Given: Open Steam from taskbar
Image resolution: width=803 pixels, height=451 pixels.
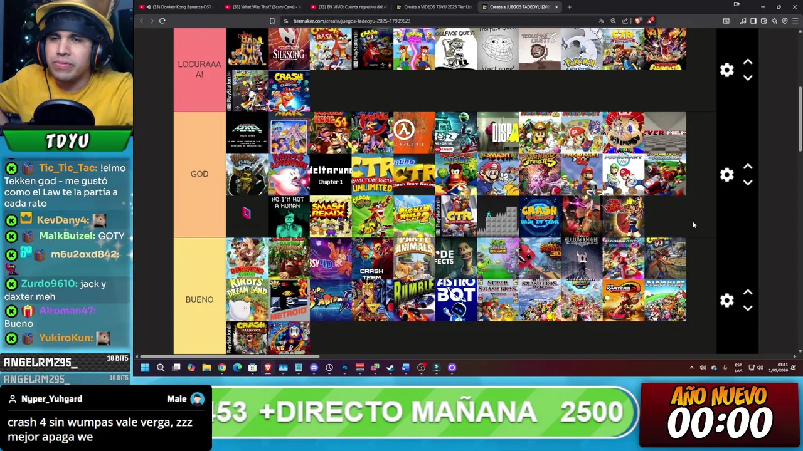Looking at the screenshot, I should 390,368.
